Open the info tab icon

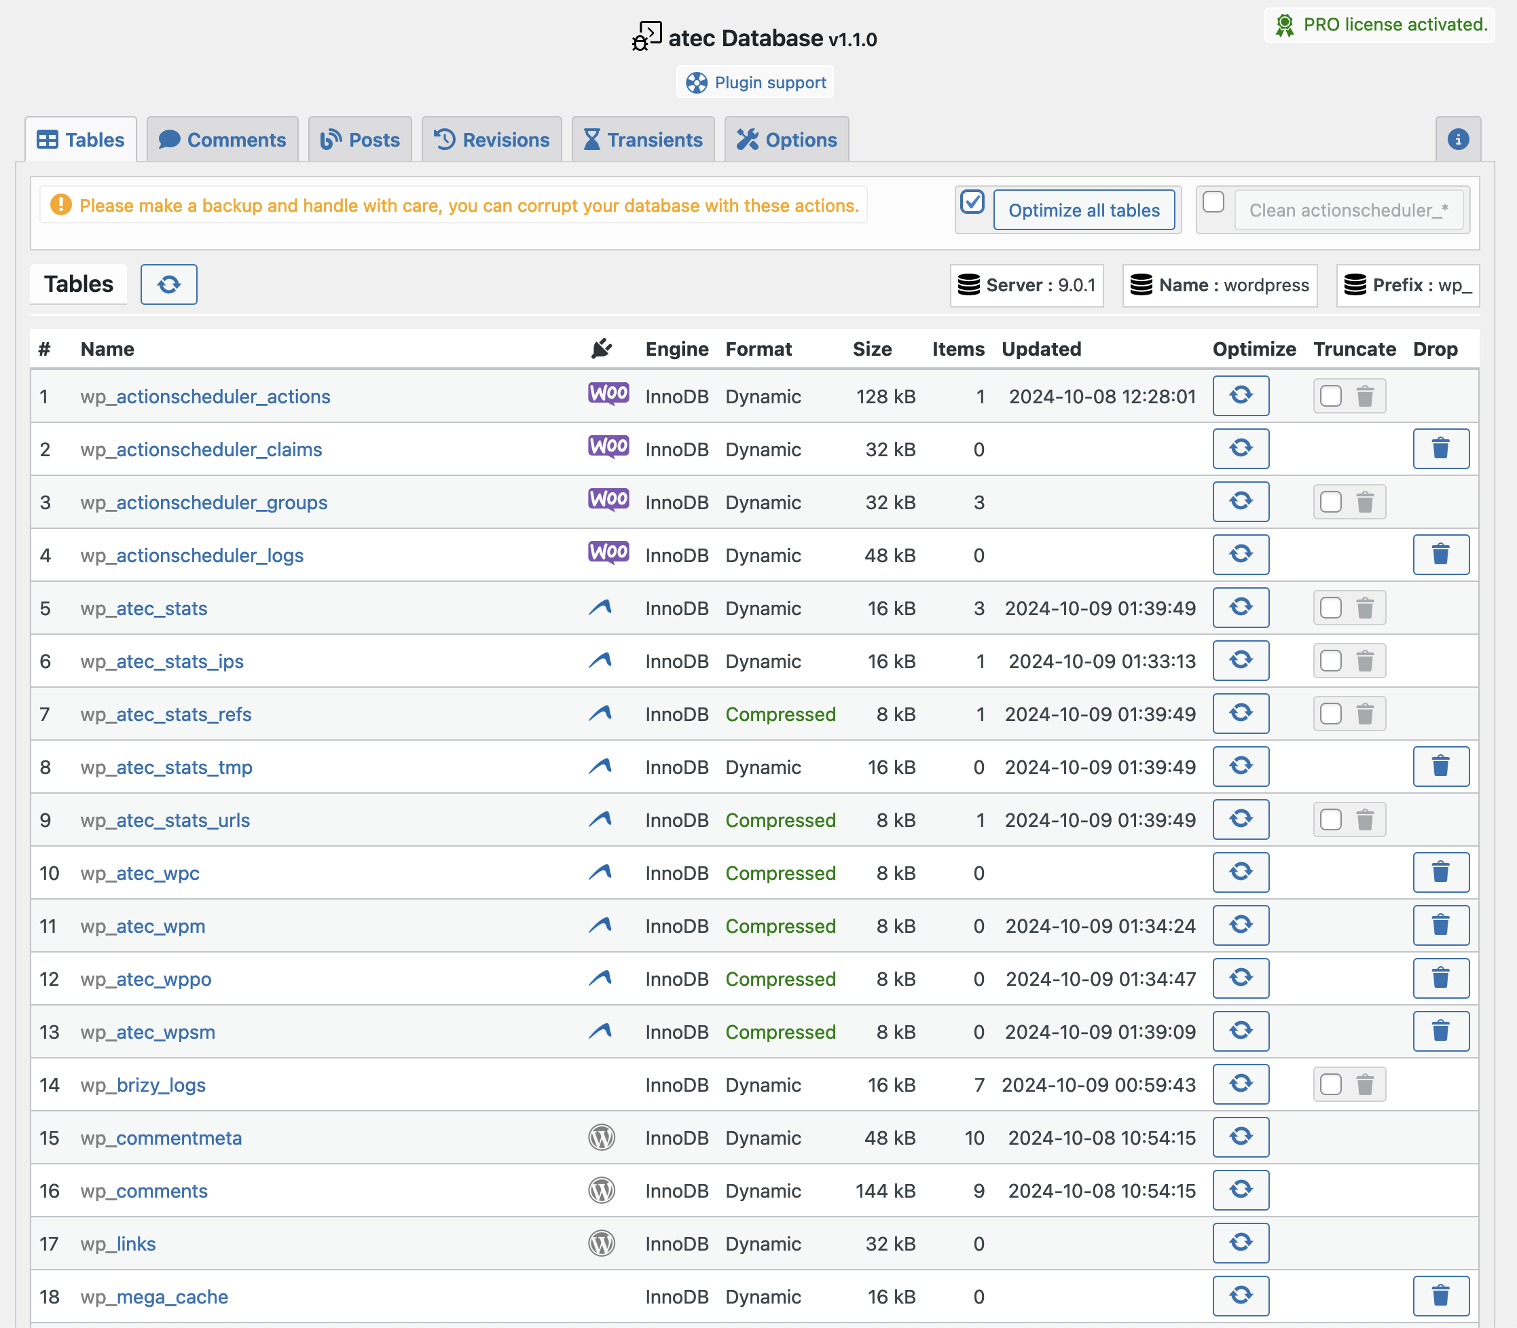point(1458,139)
